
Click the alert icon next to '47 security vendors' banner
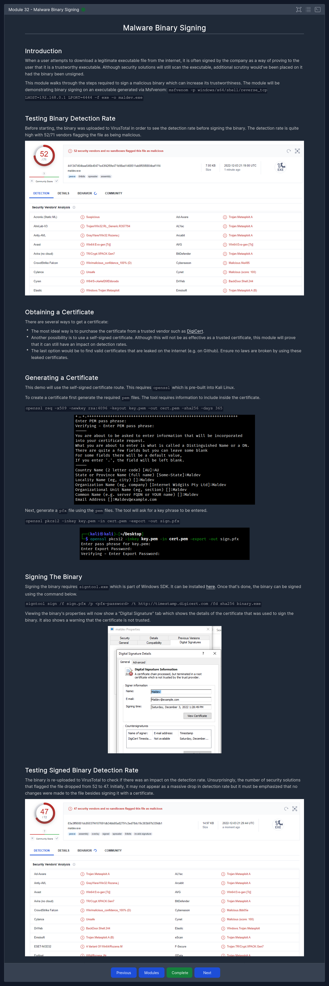coord(70,808)
